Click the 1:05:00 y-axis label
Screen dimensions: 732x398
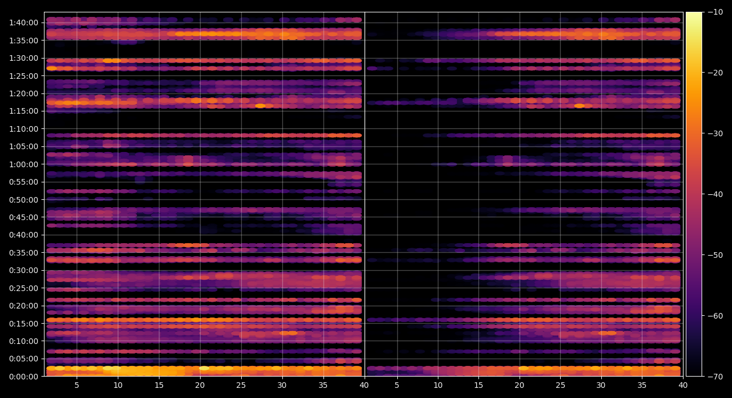pyautogui.click(x=24, y=146)
